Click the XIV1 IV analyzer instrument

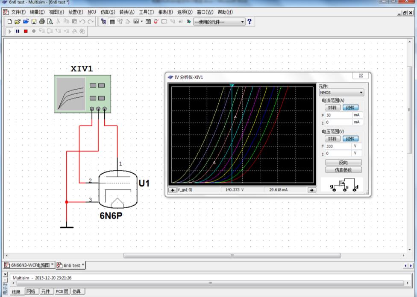click(x=82, y=94)
